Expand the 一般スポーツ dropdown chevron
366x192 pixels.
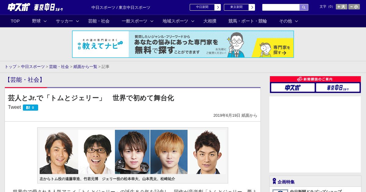click(x=152, y=21)
